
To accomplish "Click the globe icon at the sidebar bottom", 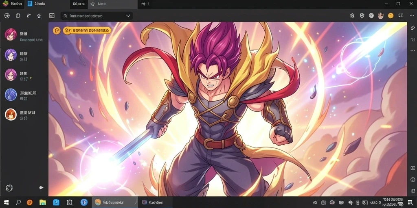I will [x=9, y=188].
